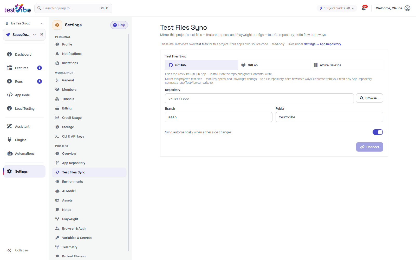Screen dimensions: 416x260
Task: Click the Storage pie icon
Action: (57, 127)
